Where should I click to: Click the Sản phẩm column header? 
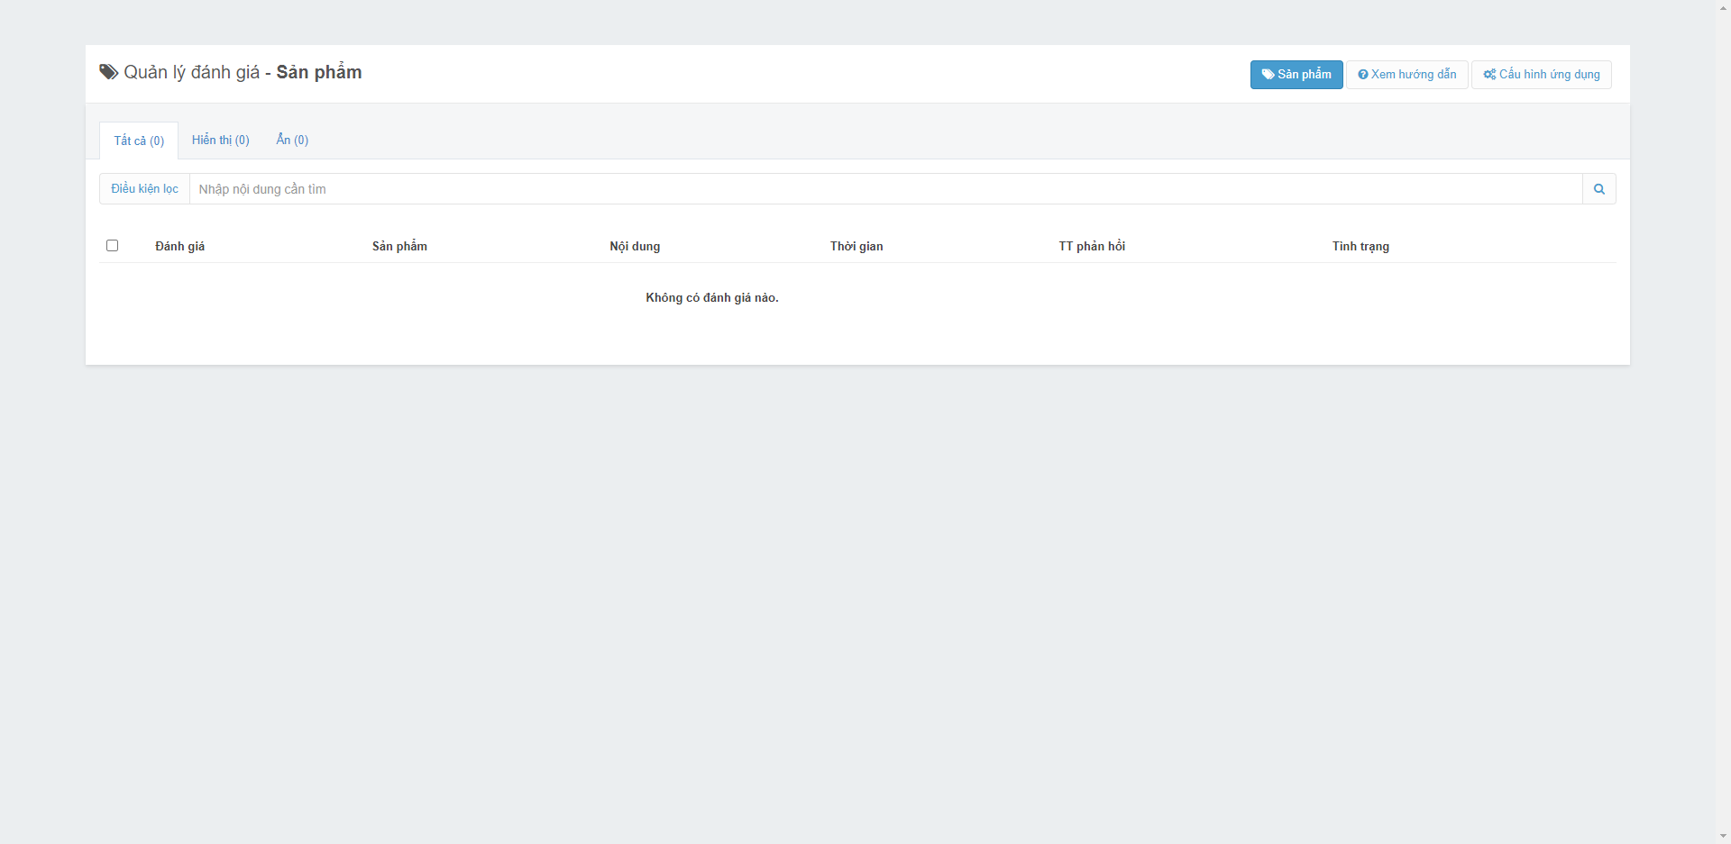[x=399, y=247]
